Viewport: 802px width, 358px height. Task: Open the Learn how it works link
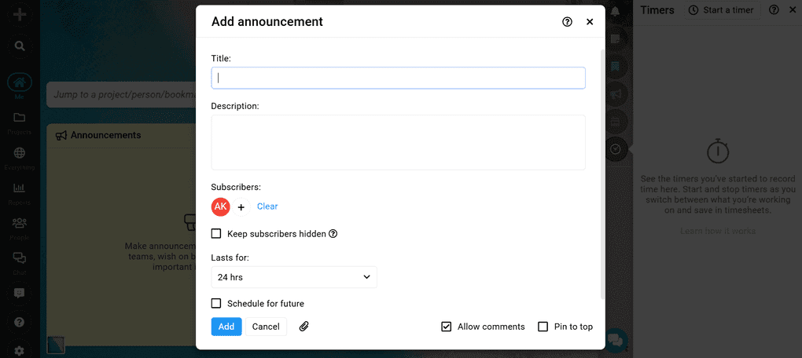pyautogui.click(x=718, y=231)
